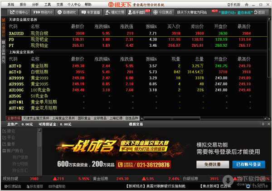Select the AU9999 黄金9999 row
272x191 pixels.
pos(136,78)
